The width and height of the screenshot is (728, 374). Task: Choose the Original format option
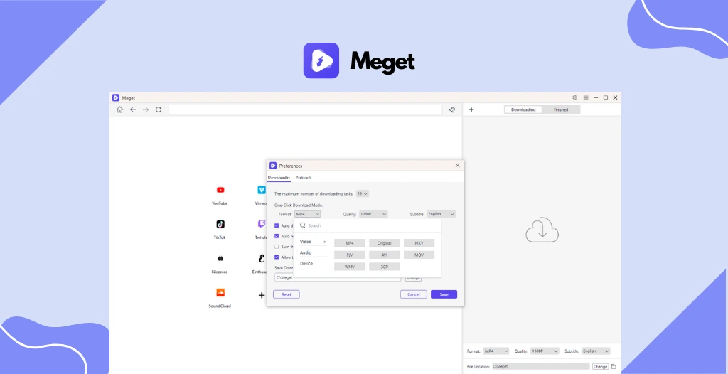point(385,243)
